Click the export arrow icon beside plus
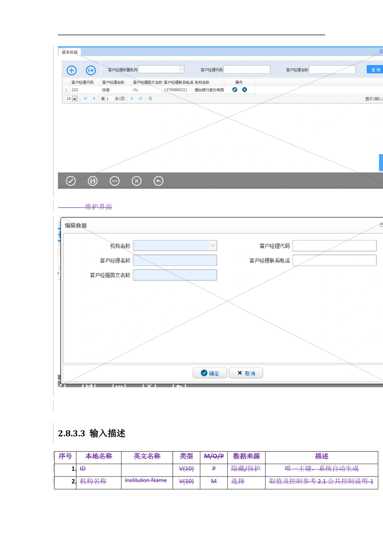This screenshot has height=542, width=383. click(91, 70)
